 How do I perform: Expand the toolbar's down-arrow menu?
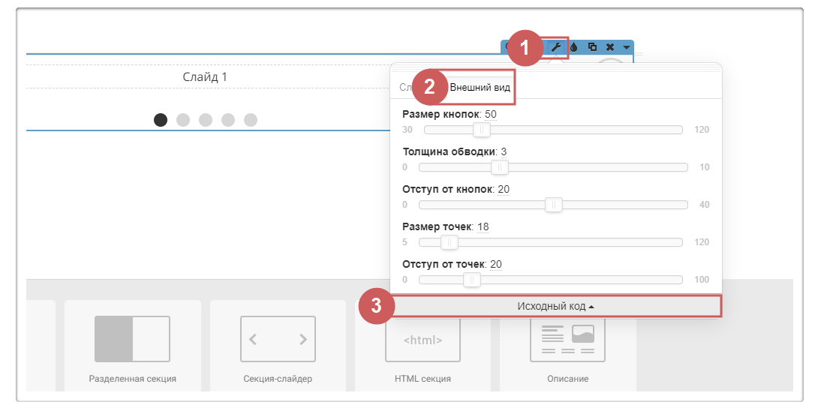click(626, 47)
